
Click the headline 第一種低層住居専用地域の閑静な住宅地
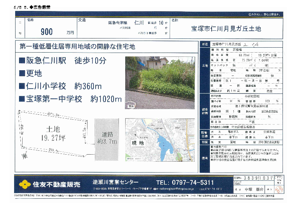[x=78, y=47]
